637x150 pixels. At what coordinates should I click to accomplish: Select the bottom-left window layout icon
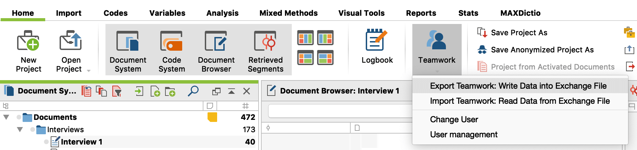305,58
